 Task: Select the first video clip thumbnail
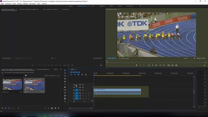pos(12,84)
